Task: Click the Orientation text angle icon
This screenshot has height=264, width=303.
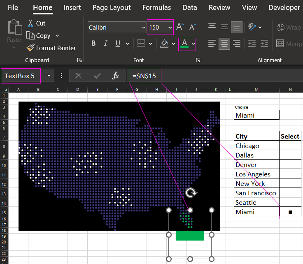Action: [x=252, y=27]
